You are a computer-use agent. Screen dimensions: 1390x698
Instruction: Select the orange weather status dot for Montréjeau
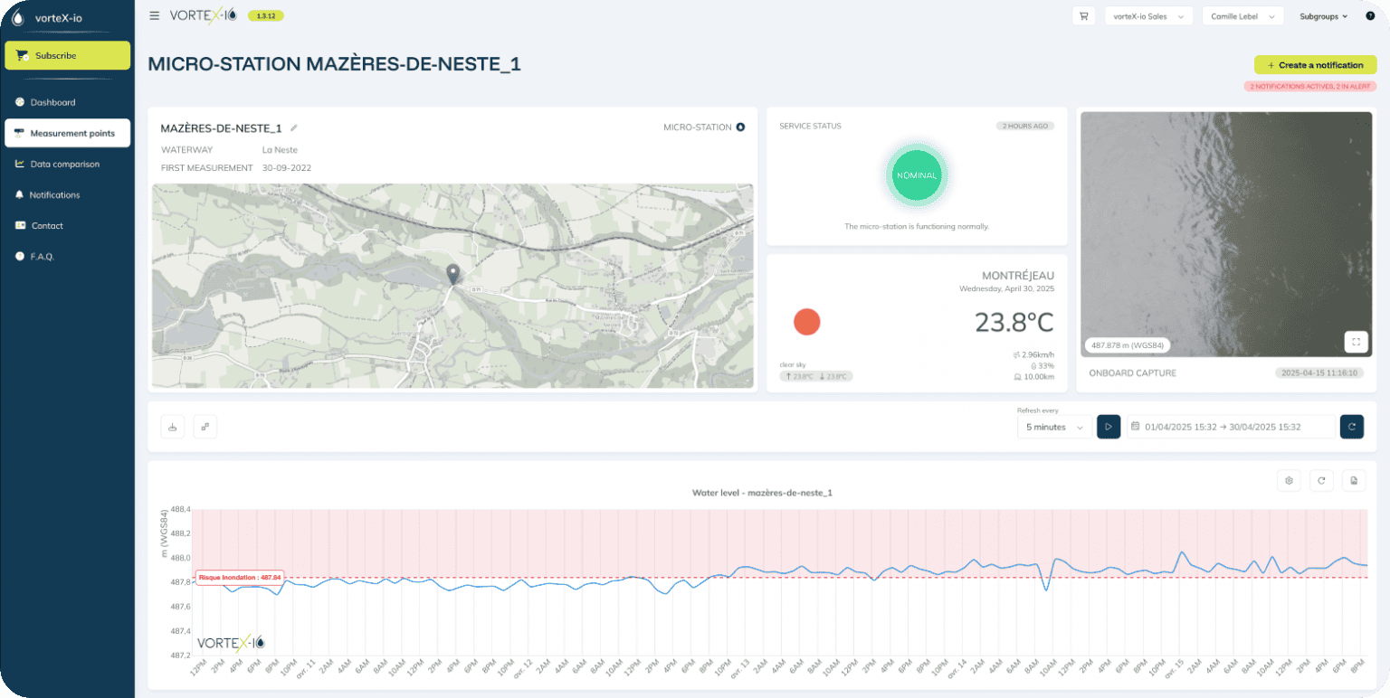(x=806, y=322)
